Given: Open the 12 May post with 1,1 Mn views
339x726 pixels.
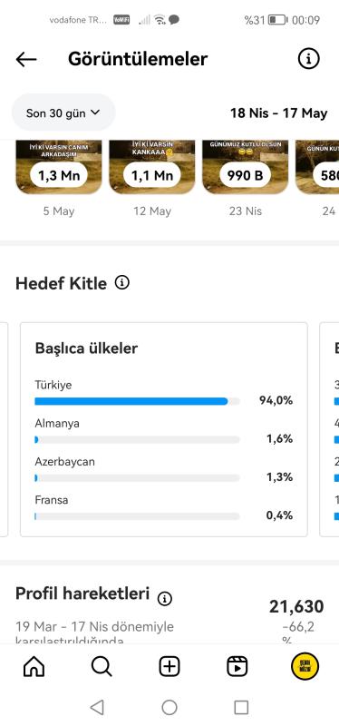Looking at the screenshot, I should point(152,167).
